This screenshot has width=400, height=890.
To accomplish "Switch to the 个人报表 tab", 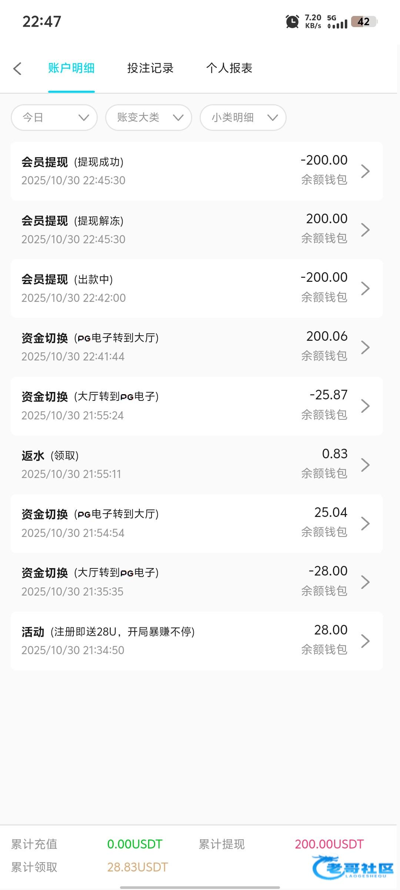I will click(229, 68).
